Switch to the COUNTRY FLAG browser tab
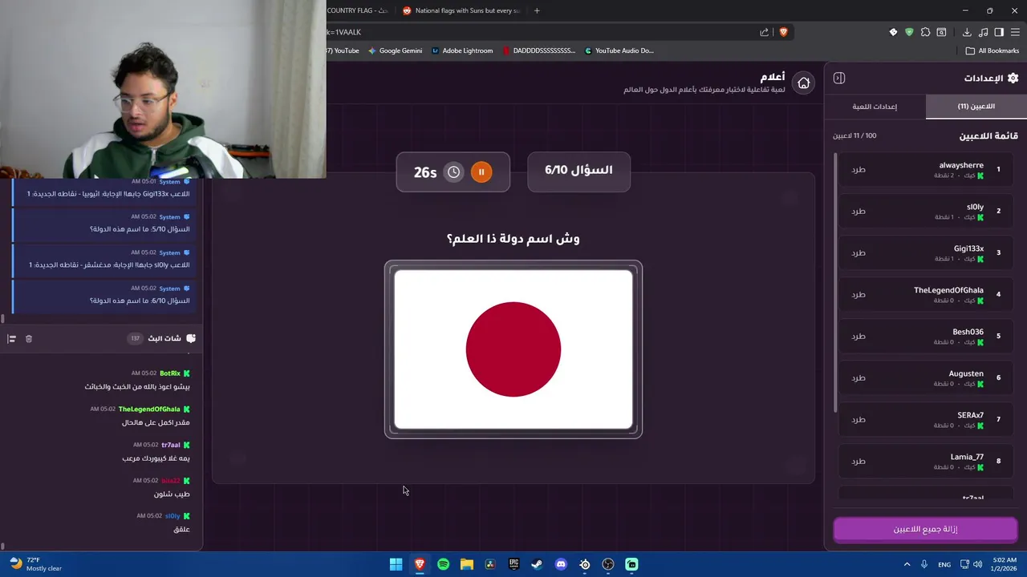 coord(359,10)
